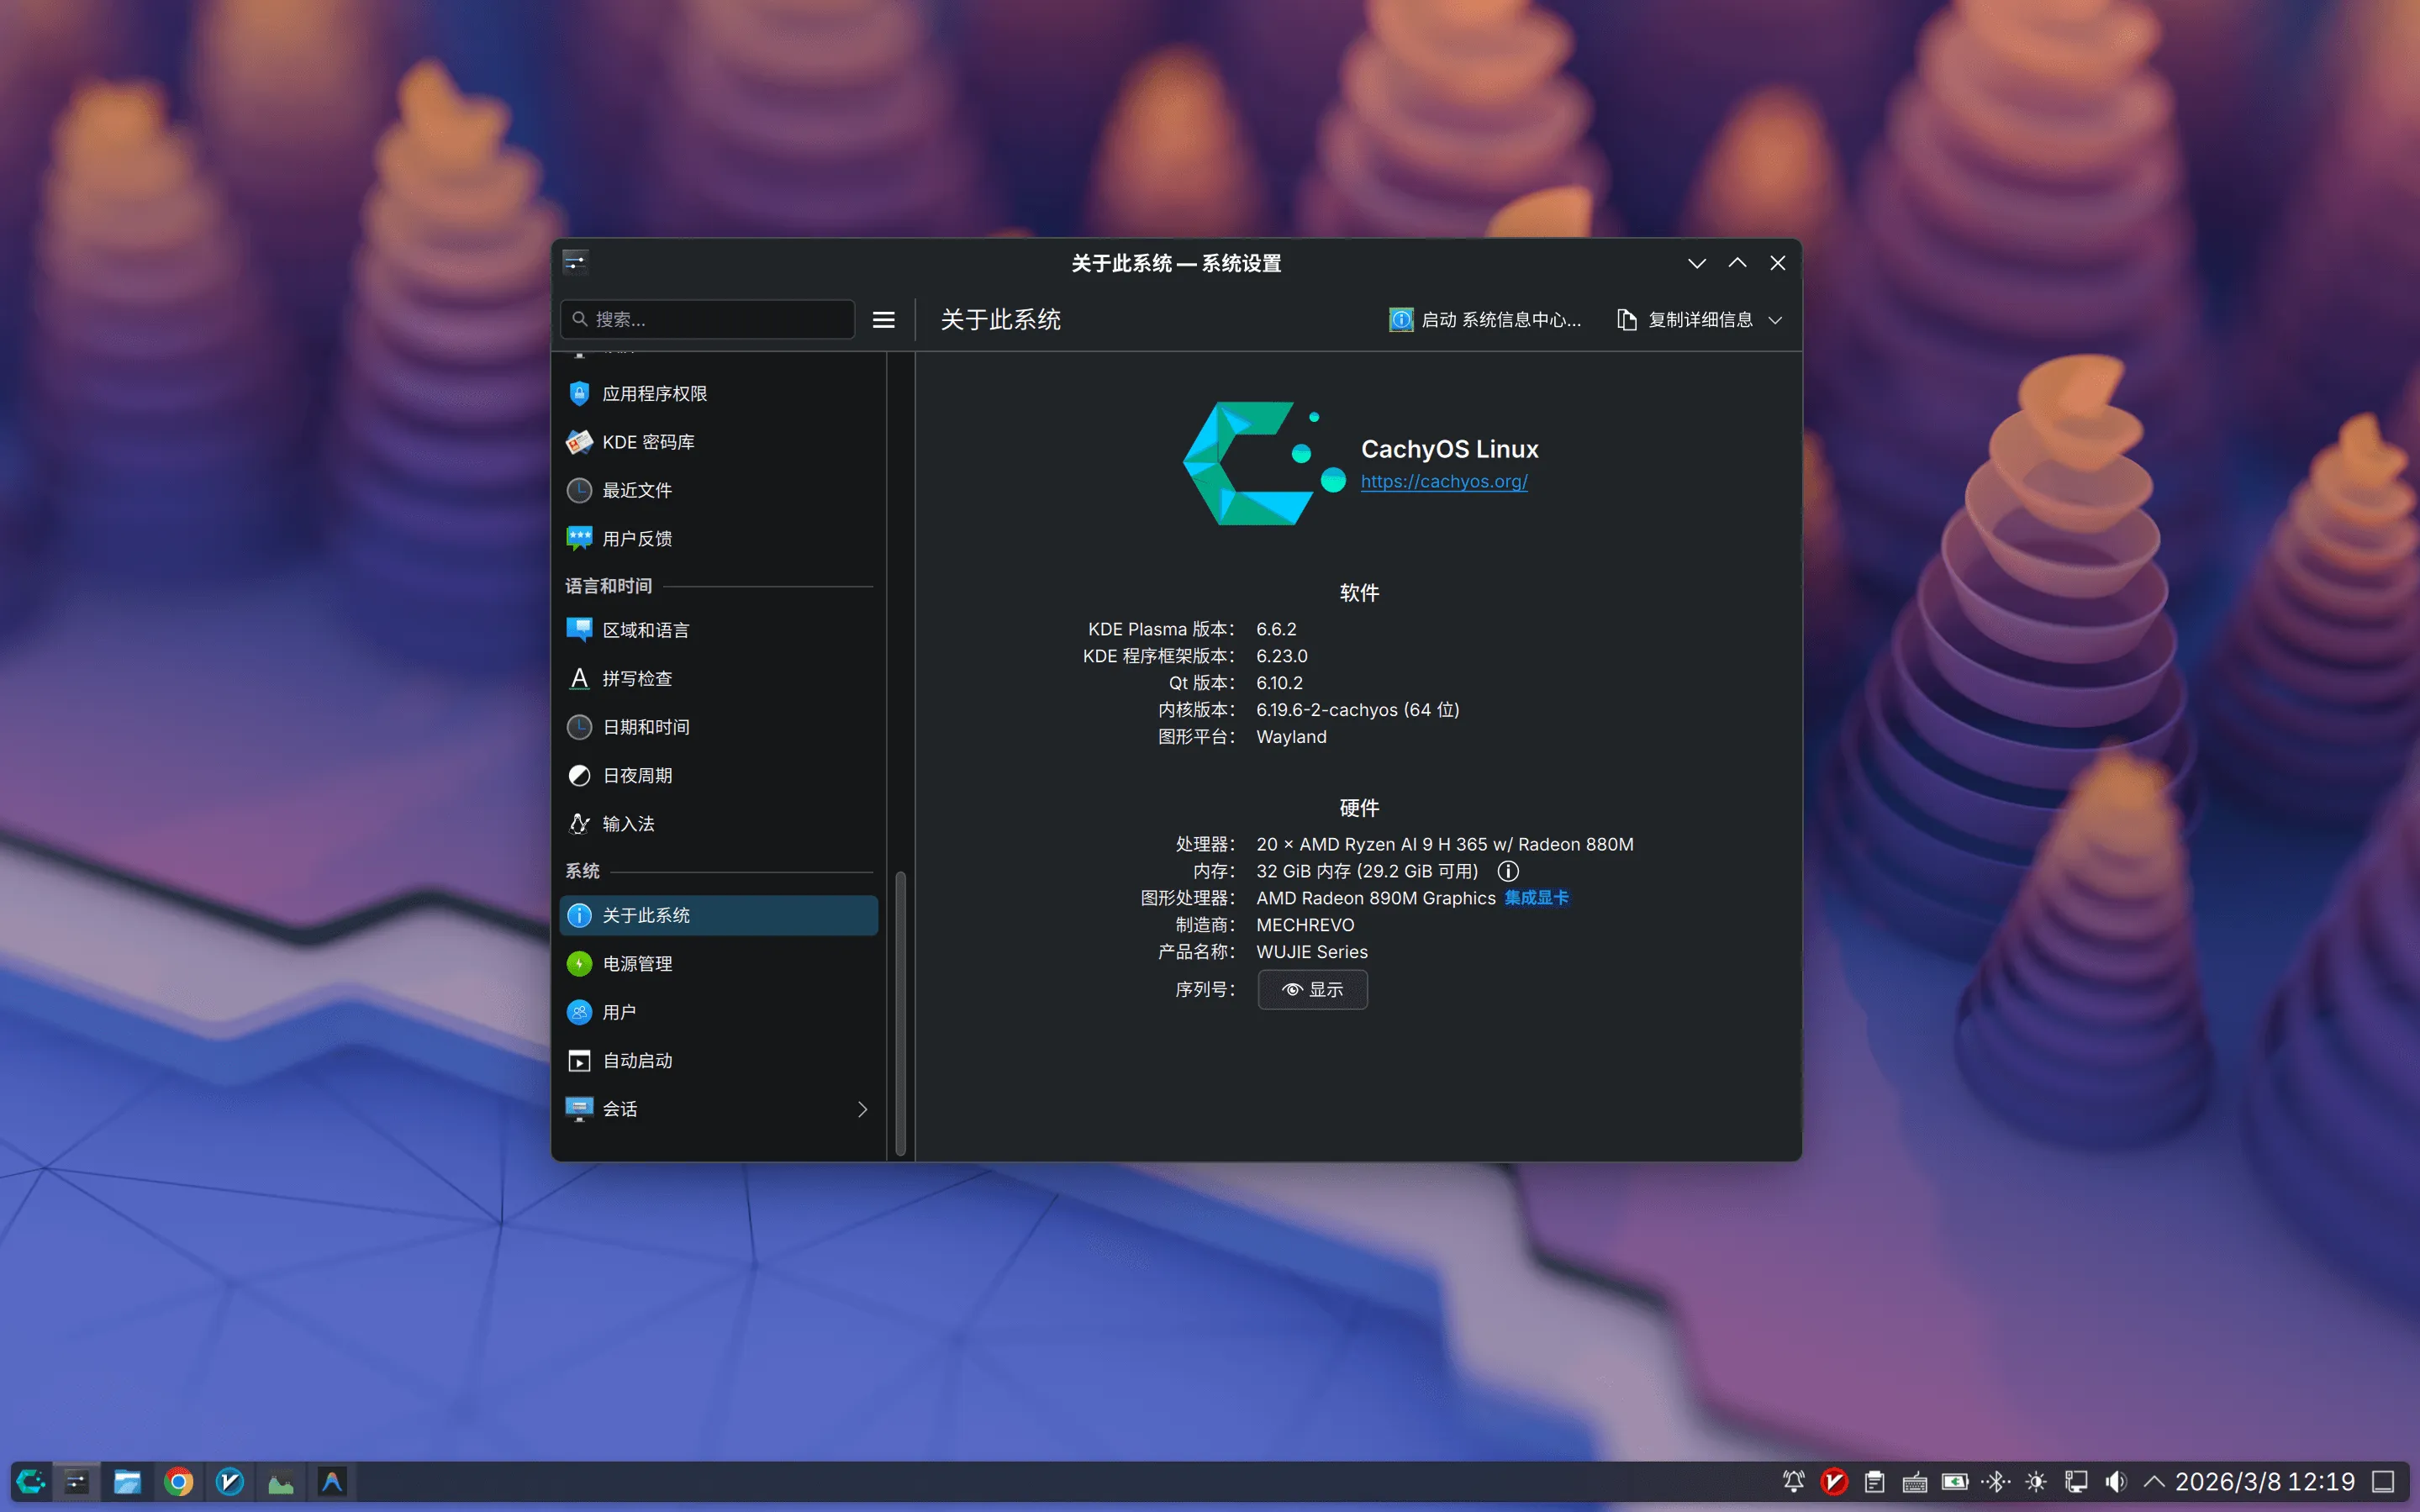Expand the 复制详细信息 dropdown arrow
Viewport: 2420px width, 1512px height.
(1775, 320)
